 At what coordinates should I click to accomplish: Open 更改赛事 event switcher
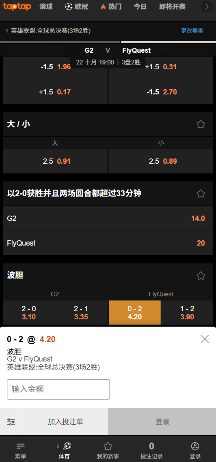[192, 31]
